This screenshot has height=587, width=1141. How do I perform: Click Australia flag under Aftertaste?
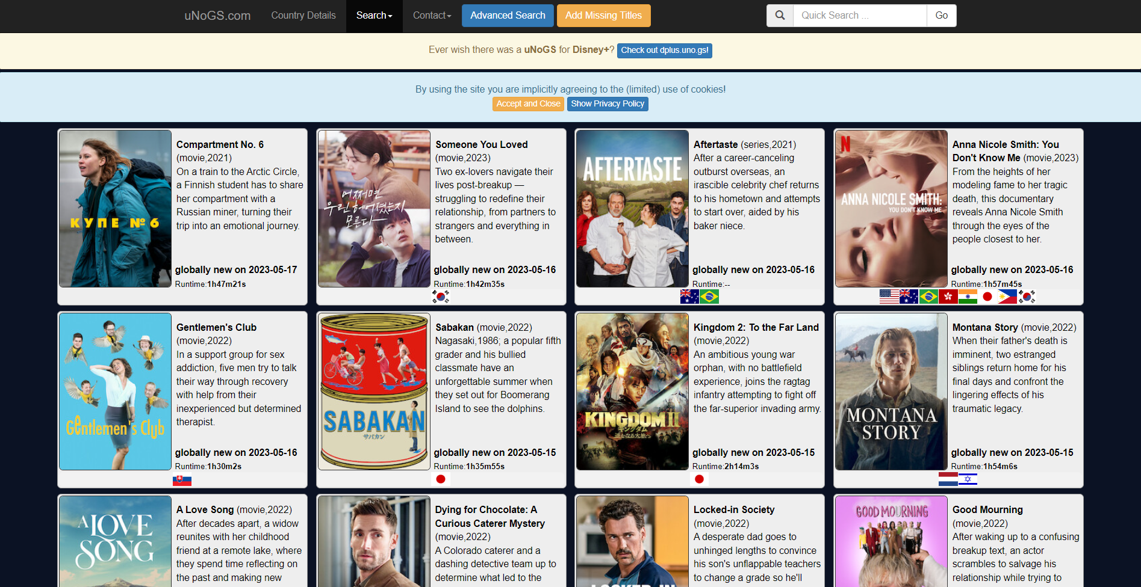click(689, 297)
